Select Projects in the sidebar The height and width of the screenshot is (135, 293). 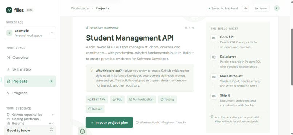click(30, 81)
